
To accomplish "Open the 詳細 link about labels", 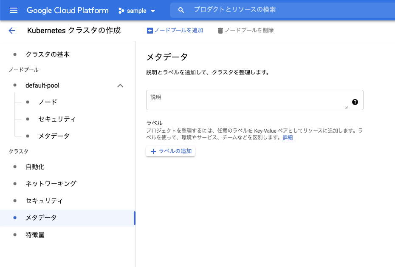I will point(287,137).
